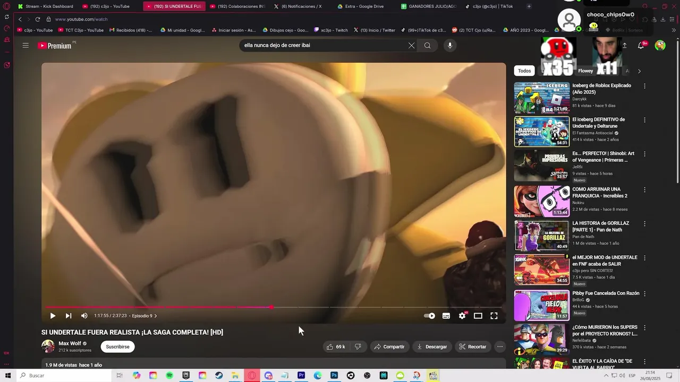Open Microsoft Edge from taskbar

[318, 376]
